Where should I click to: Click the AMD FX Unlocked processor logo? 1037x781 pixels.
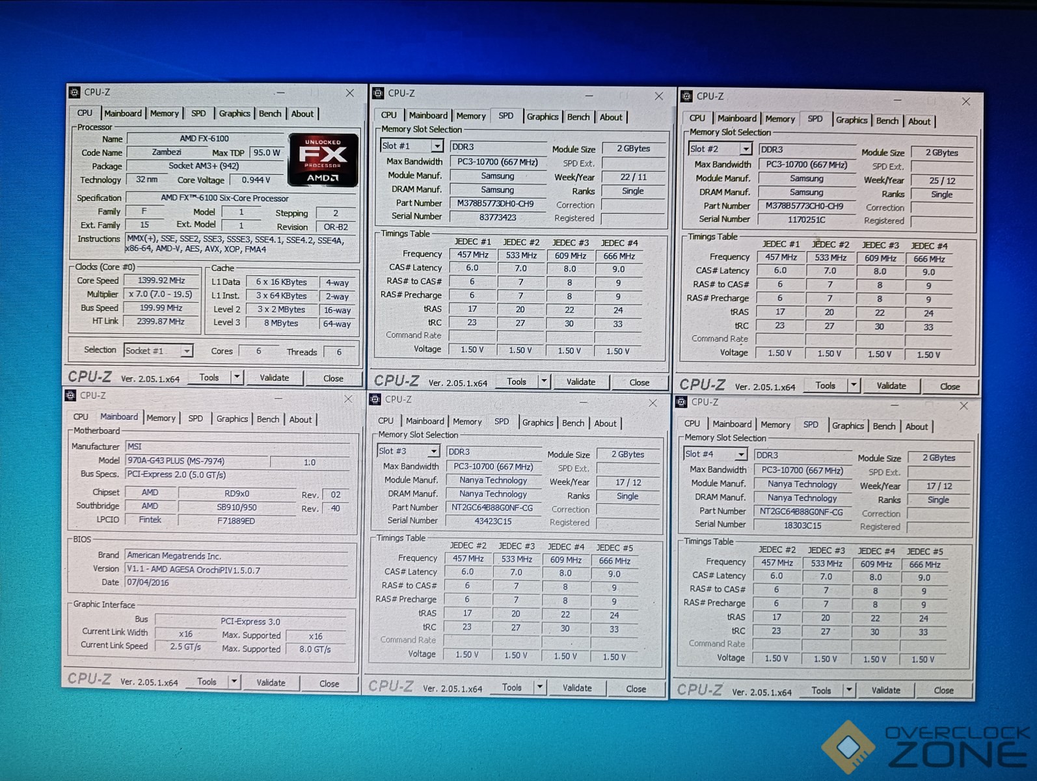tap(323, 159)
